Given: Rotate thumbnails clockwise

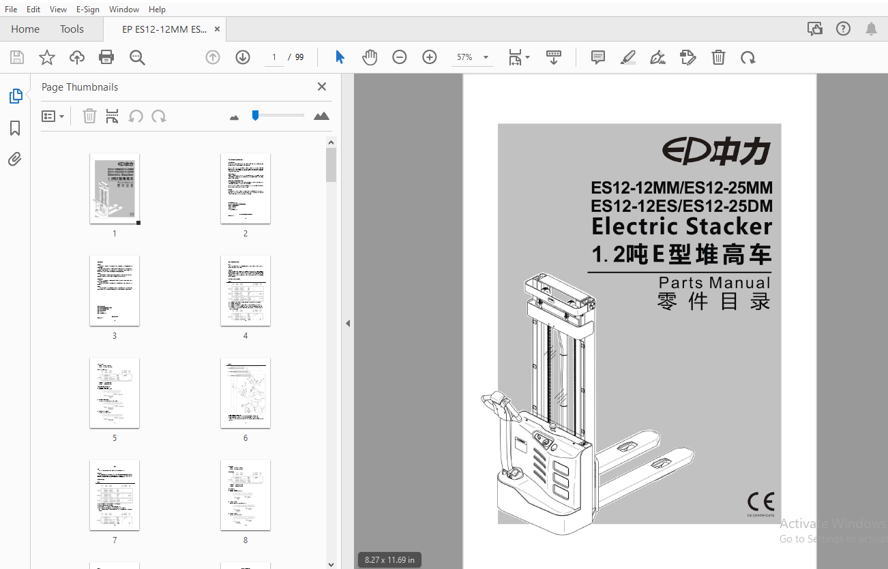Looking at the screenshot, I should coord(159,116).
